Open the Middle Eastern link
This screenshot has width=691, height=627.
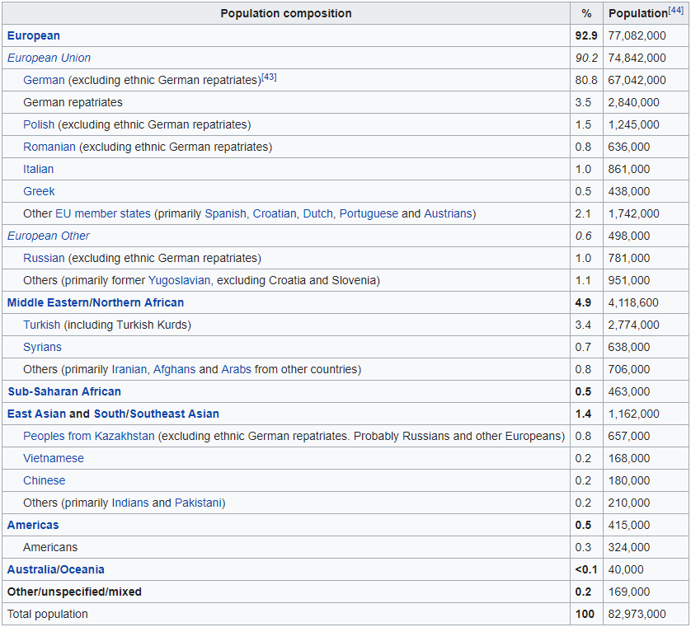[x=48, y=302]
